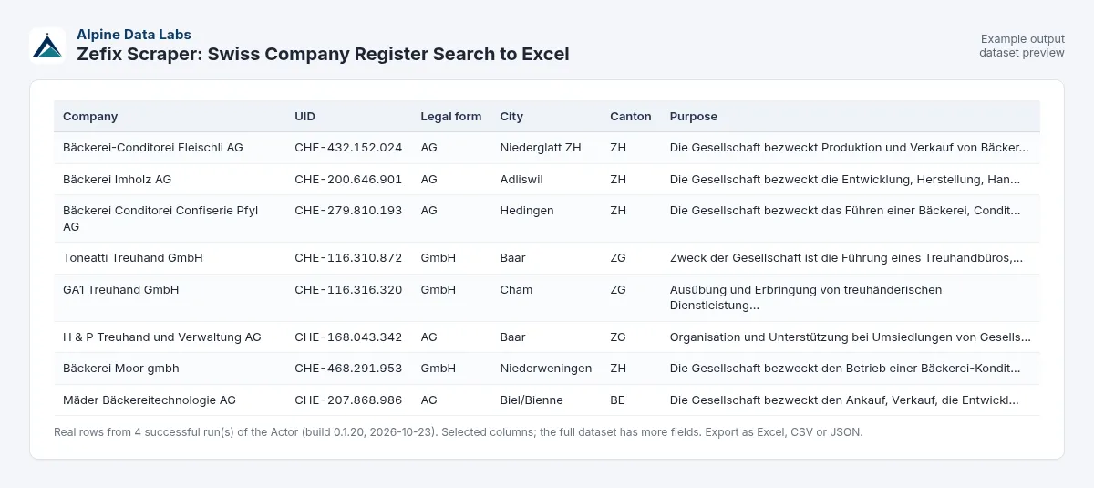Click purpose mentioning Ankauf, Verkauf

pyautogui.click(x=844, y=400)
